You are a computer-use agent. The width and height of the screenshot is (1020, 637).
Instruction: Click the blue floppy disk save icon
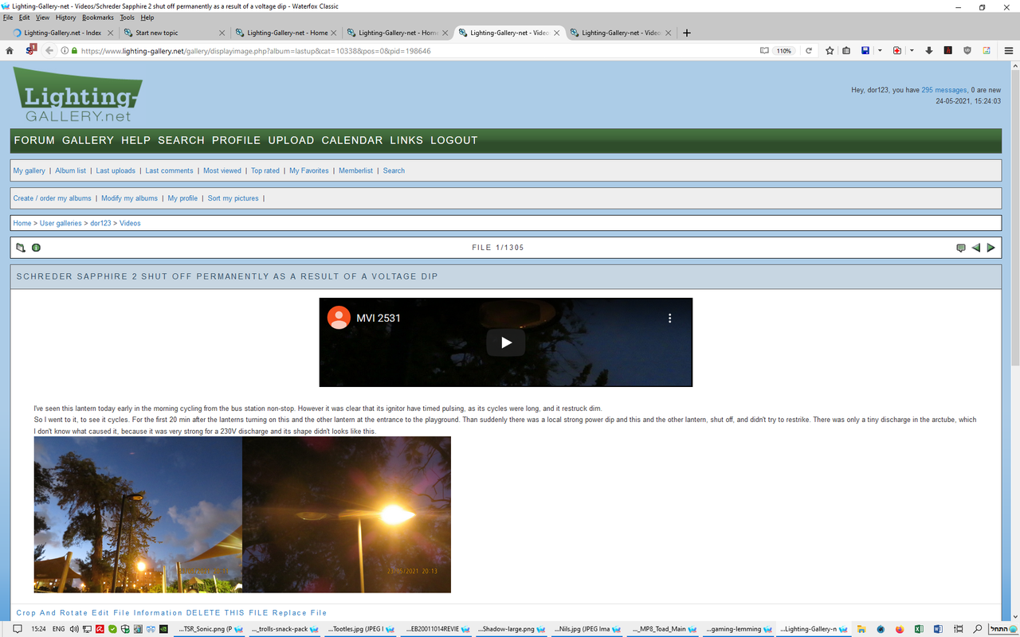865,50
